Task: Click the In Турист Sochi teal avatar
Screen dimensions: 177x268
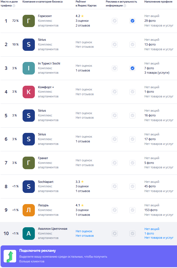Action: (29, 68)
